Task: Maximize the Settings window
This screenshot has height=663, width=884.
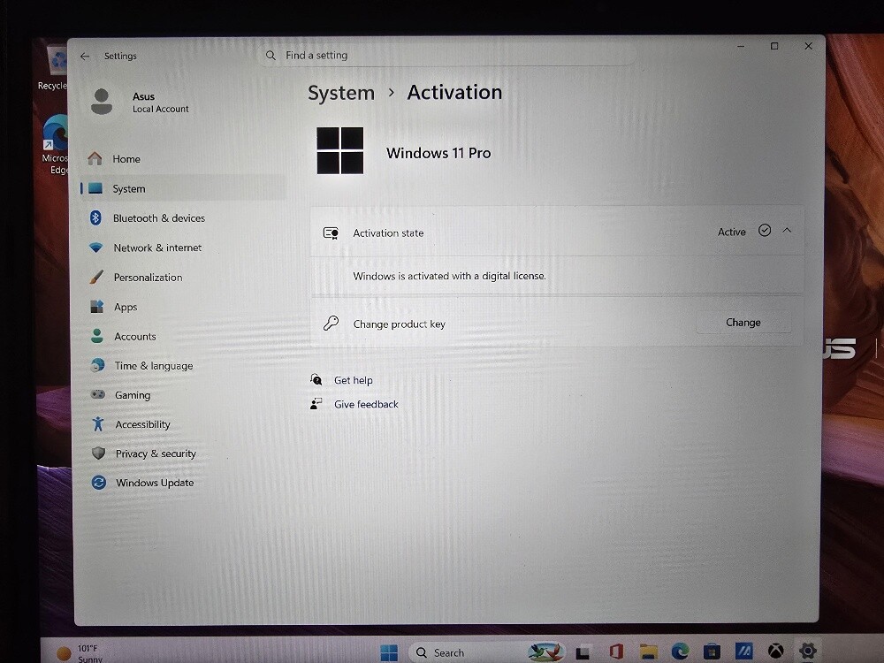Action: (x=774, y=46)
